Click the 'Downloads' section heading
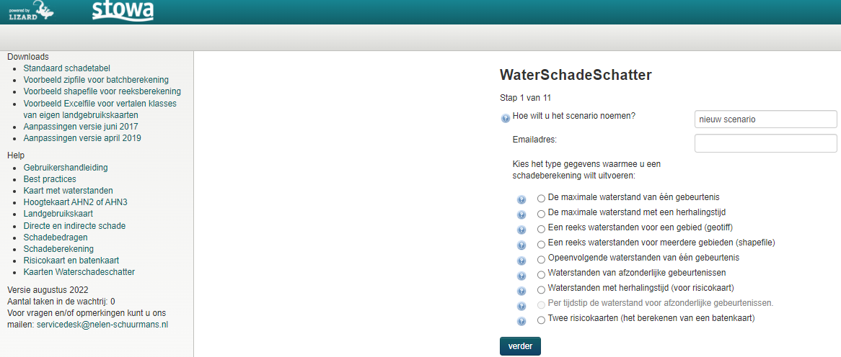 coord(28,57)
